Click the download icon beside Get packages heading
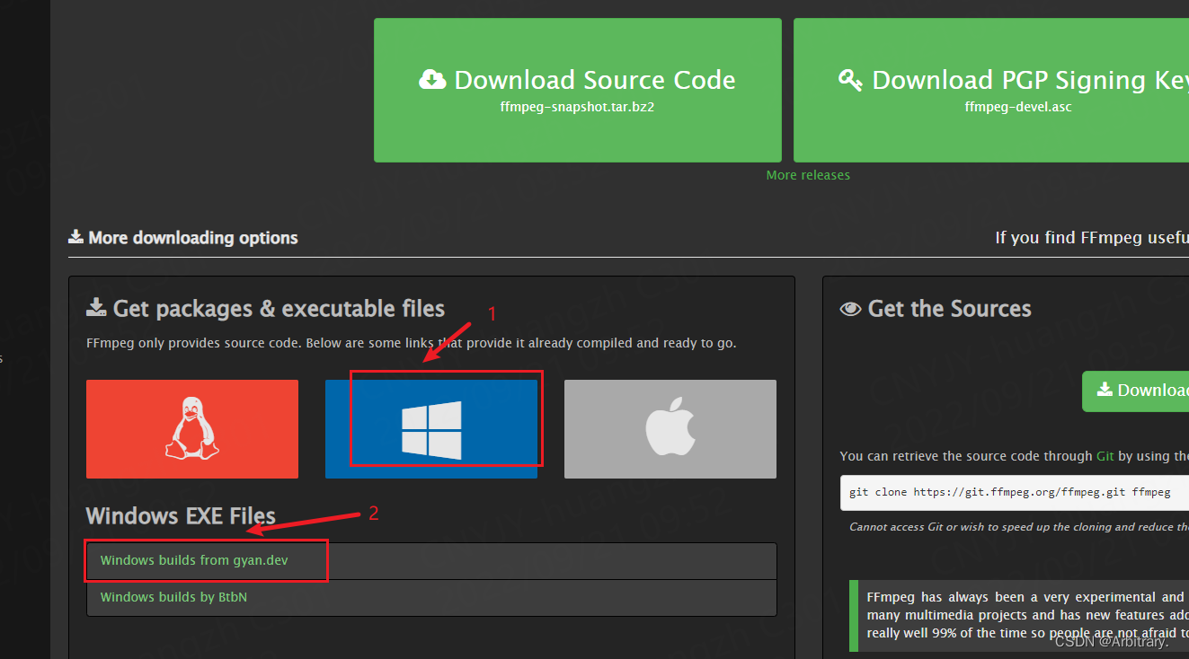1189x659 pixels. pos(96,307)
